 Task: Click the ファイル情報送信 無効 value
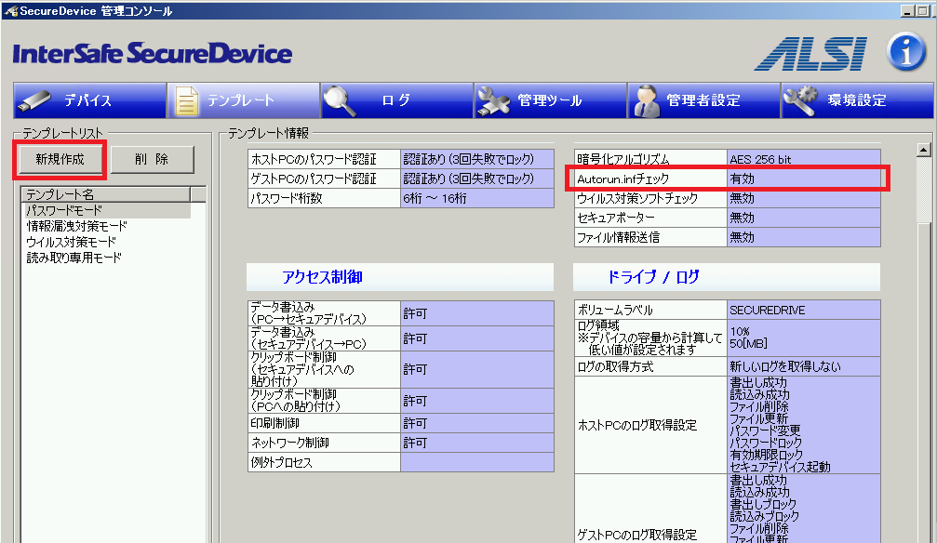point(803,237)
